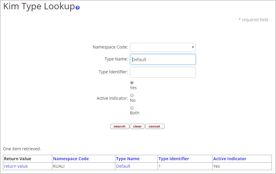
Task: Sort results by Namespace Code header
Action: tap(71, 159)
